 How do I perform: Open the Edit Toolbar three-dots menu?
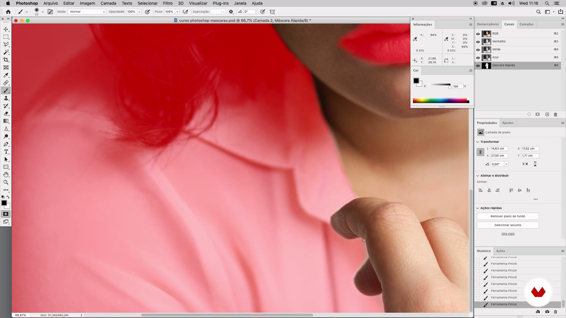click(6, 190)
